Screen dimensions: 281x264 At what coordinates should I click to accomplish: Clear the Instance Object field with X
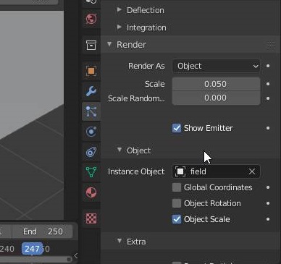click(252, 171)
